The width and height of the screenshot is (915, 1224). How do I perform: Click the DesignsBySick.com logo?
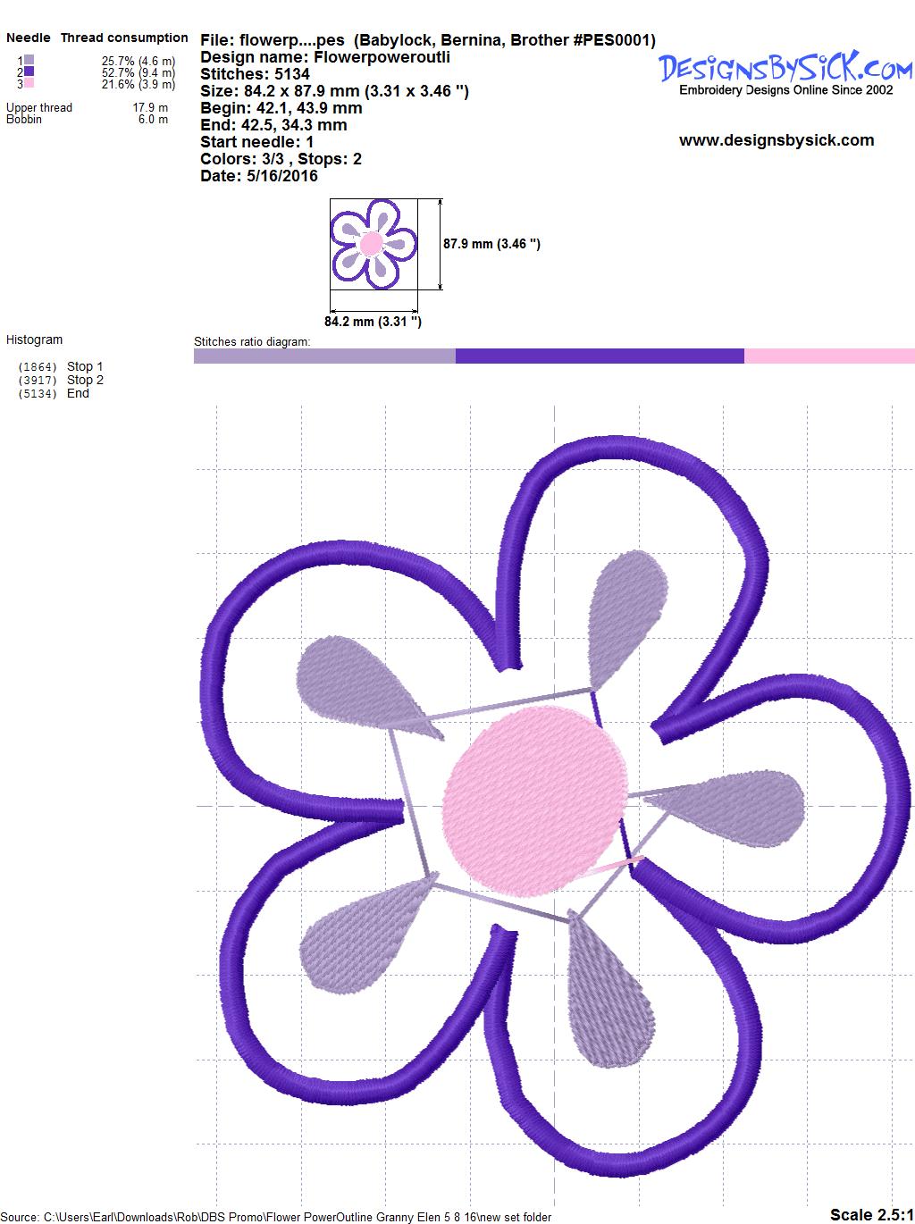click(x=785, y=69)
